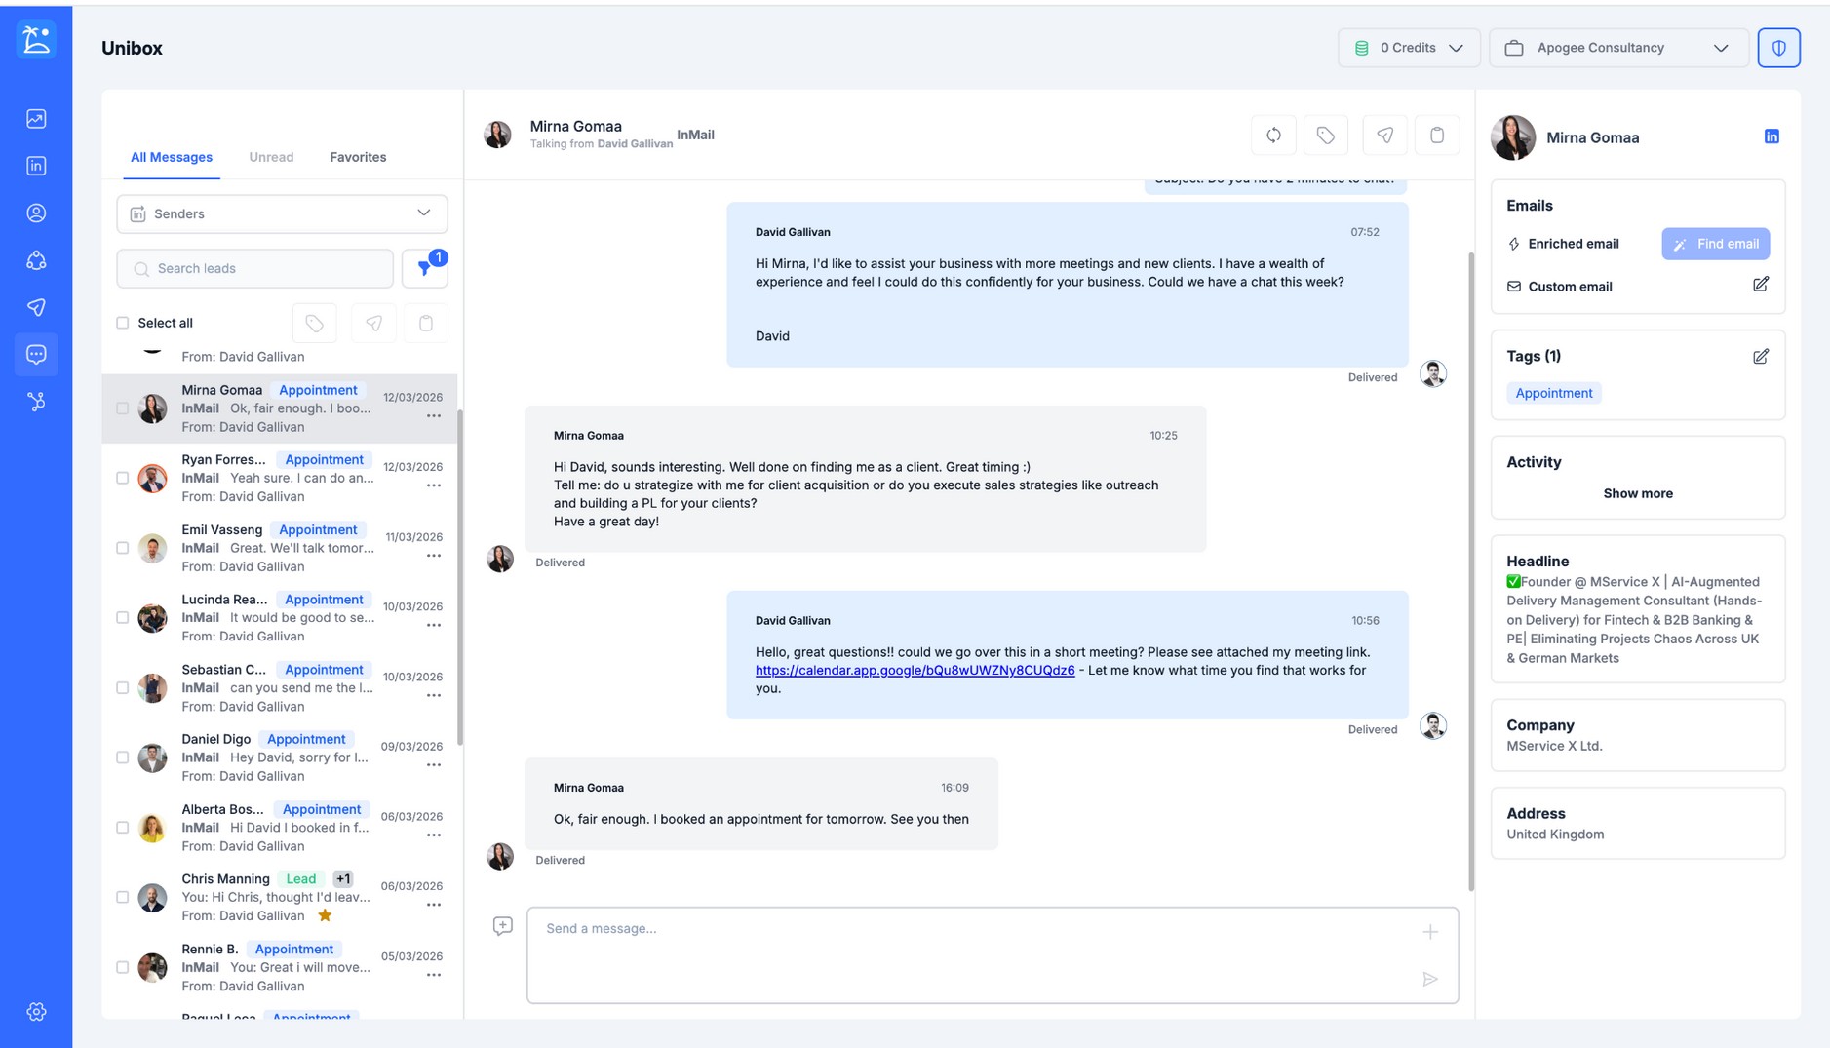Open the calendar.app.google meeting link

(915, 670)
